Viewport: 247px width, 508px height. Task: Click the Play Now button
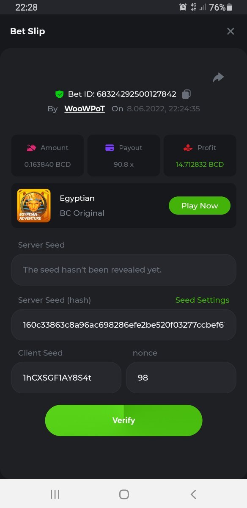[200, 206]
